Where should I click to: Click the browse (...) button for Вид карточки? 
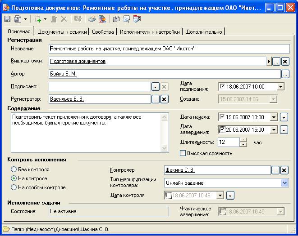[276, 62]
